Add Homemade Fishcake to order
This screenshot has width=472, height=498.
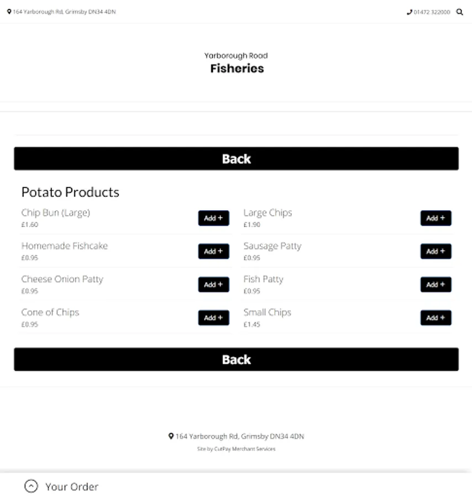(x=213, y=251)
